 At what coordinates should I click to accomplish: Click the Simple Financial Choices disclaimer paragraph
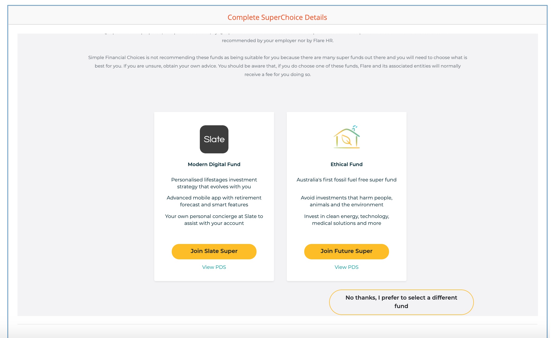[x=278, y=66]
